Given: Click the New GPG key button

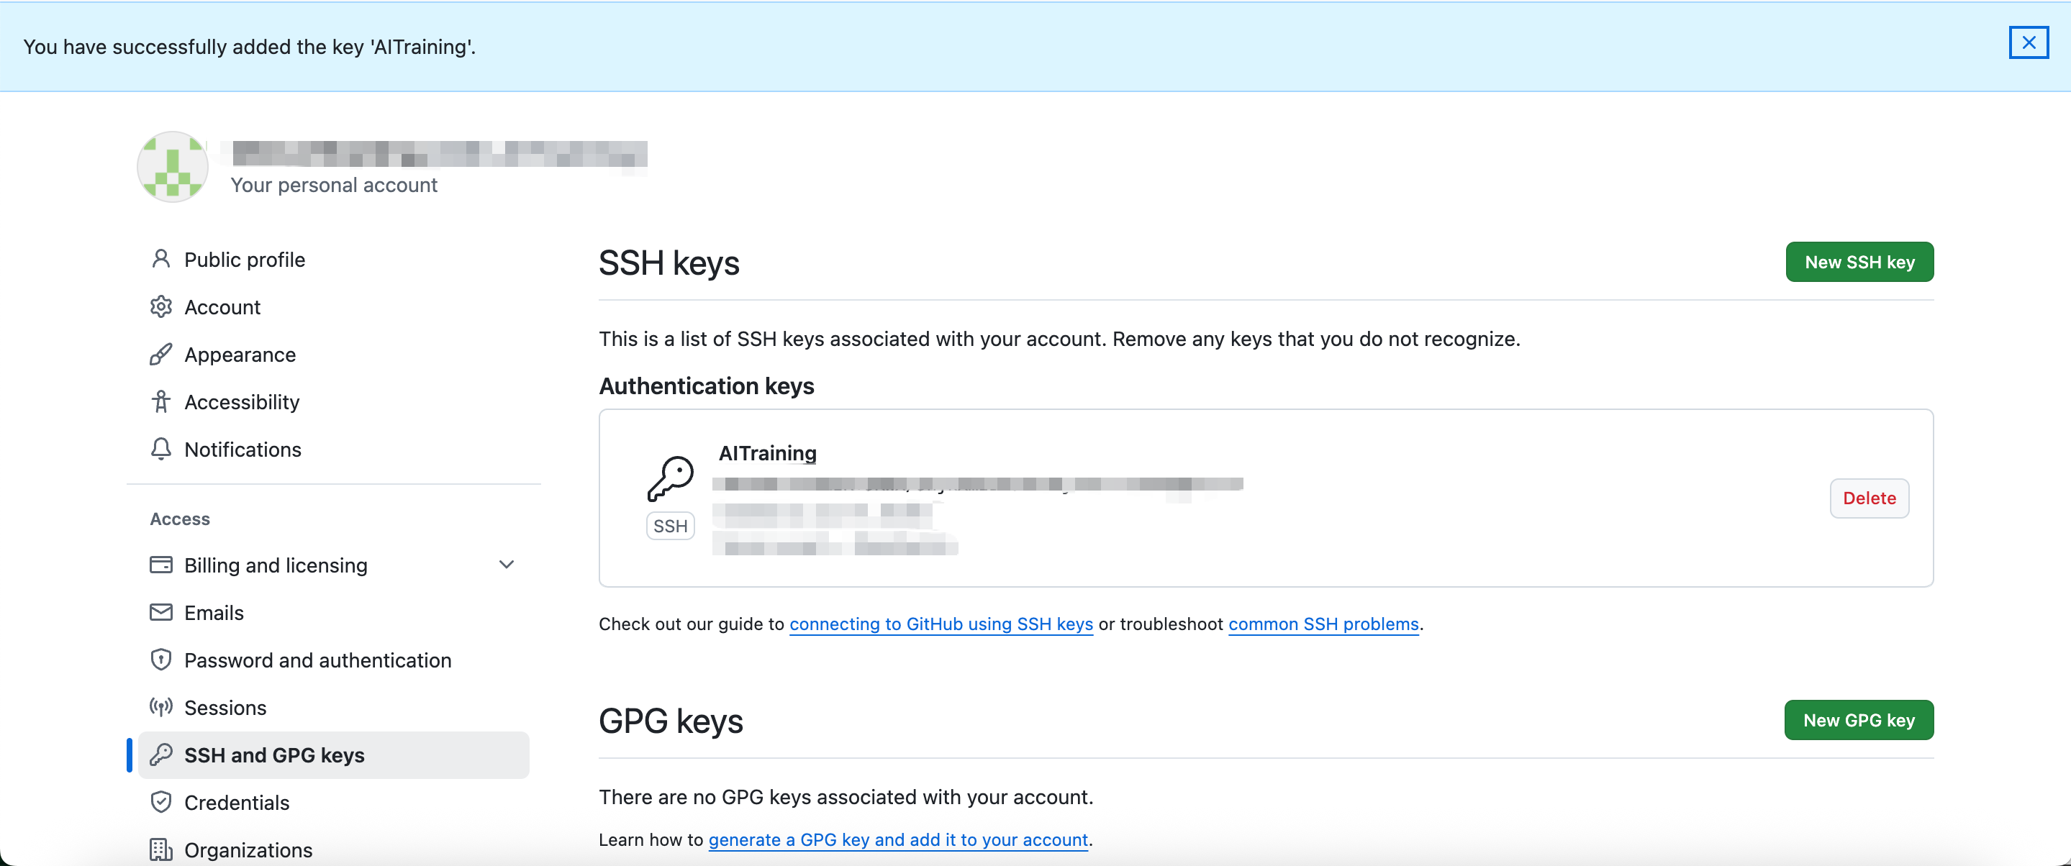Looking at the screenshot, I should click(x=1858, y=720).
